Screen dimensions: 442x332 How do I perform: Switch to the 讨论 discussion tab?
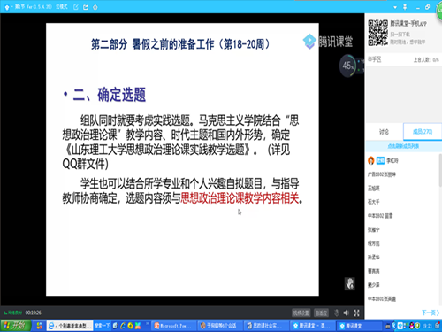tap(384, 132)
